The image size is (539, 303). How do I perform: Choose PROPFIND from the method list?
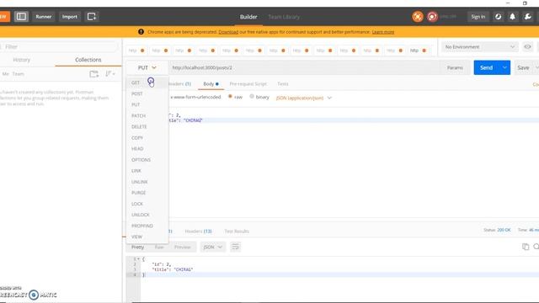pyautogui.click(x=147, y=226)
